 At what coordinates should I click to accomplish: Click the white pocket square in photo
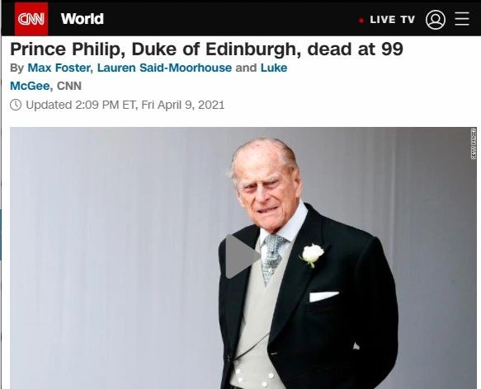point(324,297)
